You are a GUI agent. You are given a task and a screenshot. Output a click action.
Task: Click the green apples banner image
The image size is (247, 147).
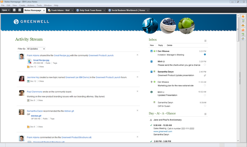pos(187,26)
